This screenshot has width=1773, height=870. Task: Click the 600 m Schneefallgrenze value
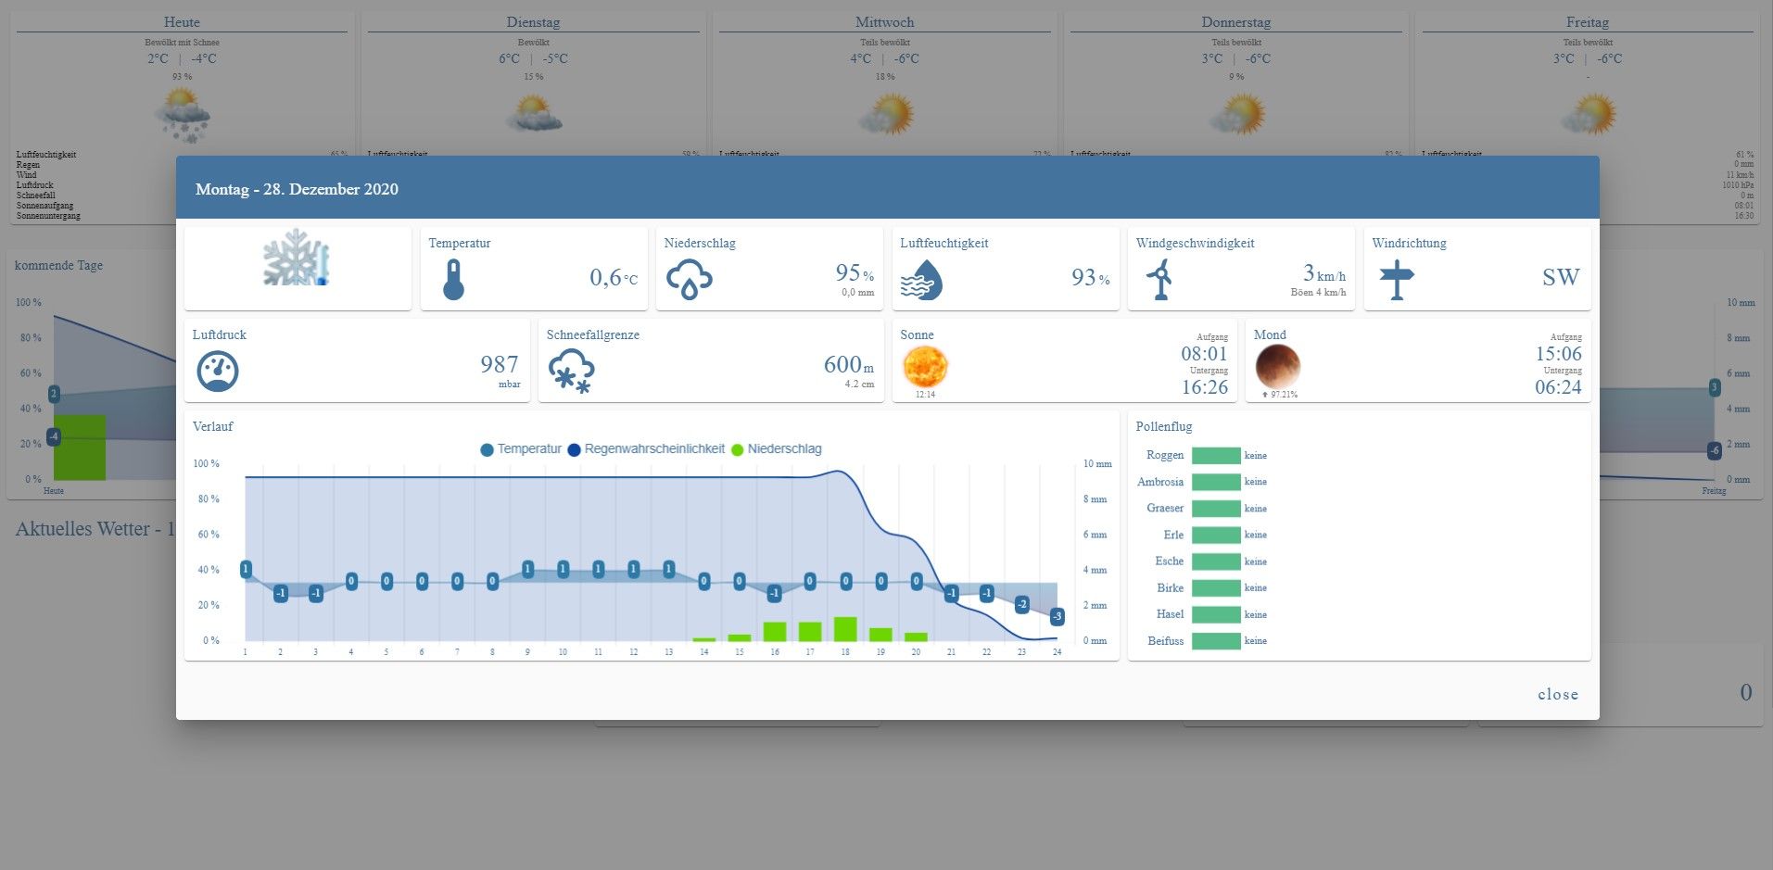pos(849,365)
